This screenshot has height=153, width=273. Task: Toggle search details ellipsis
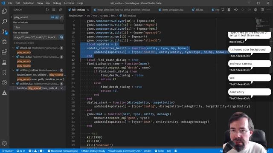pyautogui.click(x=61, y=21)
